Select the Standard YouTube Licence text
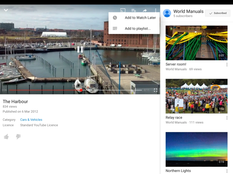This screenshot has width=233, height=174. tap(39, 125)
